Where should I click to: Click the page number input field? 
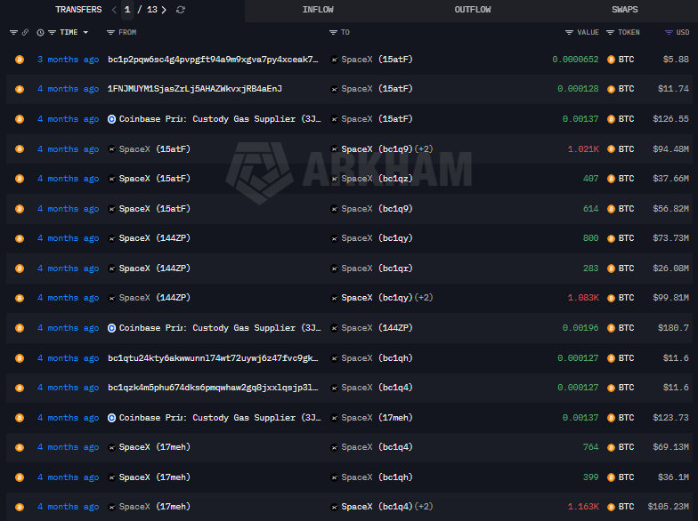click(127, 10)
